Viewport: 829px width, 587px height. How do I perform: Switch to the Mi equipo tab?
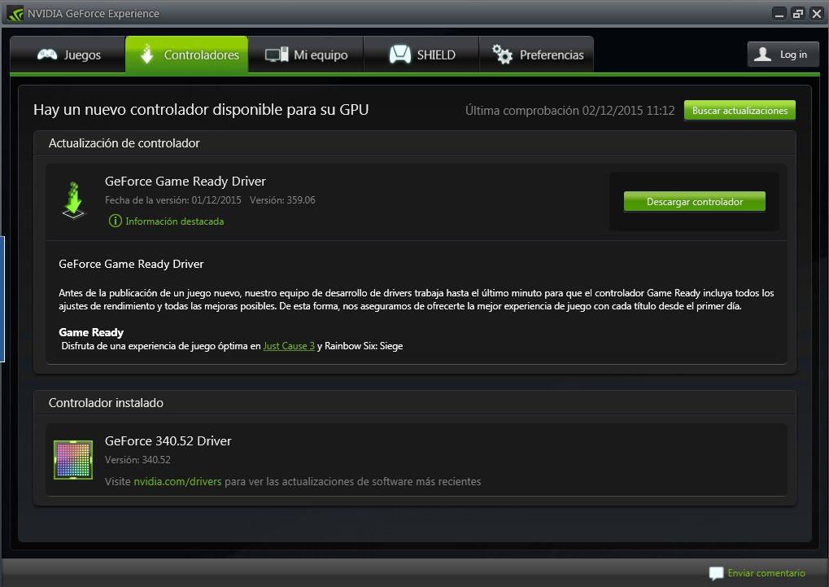click(306, 55)
